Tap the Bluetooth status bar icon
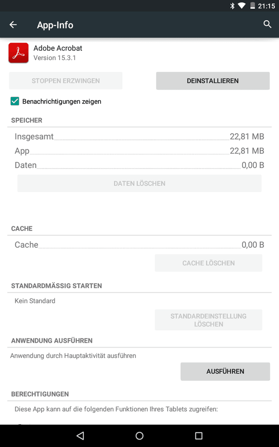The width and height of the screenshot is (279, 447). coord(232,6)
